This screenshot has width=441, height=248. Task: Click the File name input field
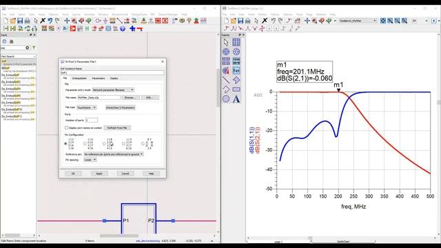(x=99, y=98)
